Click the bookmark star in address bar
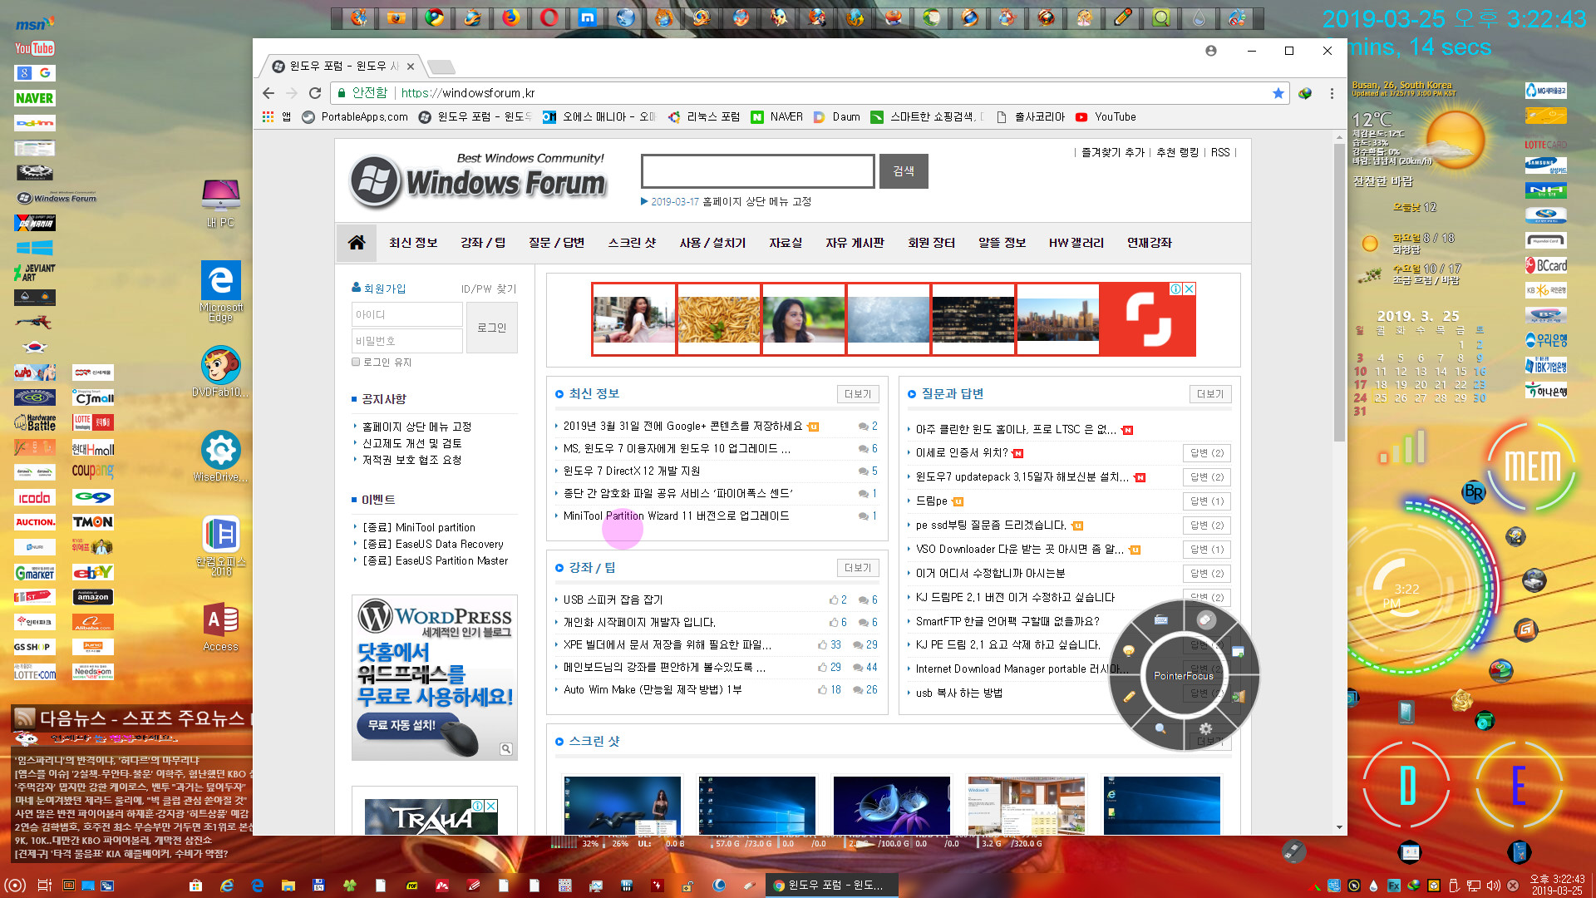This screenshot has width=1596, height=898. [1278, 93]
